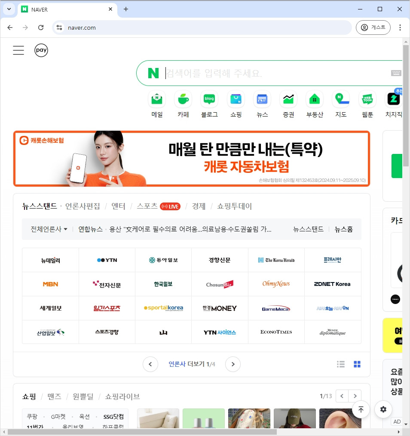Close the NAVER tab
The height and width of the screenshot is (436, 410).
click(x=110, y=9)
